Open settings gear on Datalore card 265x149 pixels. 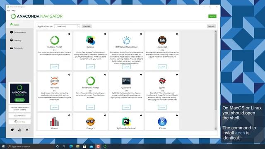coord(105,34)
